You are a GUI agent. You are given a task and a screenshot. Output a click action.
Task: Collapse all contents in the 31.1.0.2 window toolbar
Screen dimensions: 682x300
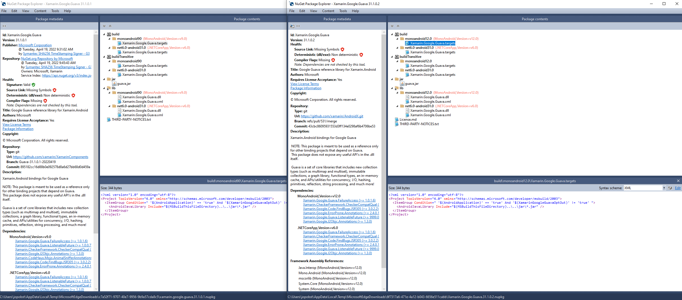pos(398,26)
